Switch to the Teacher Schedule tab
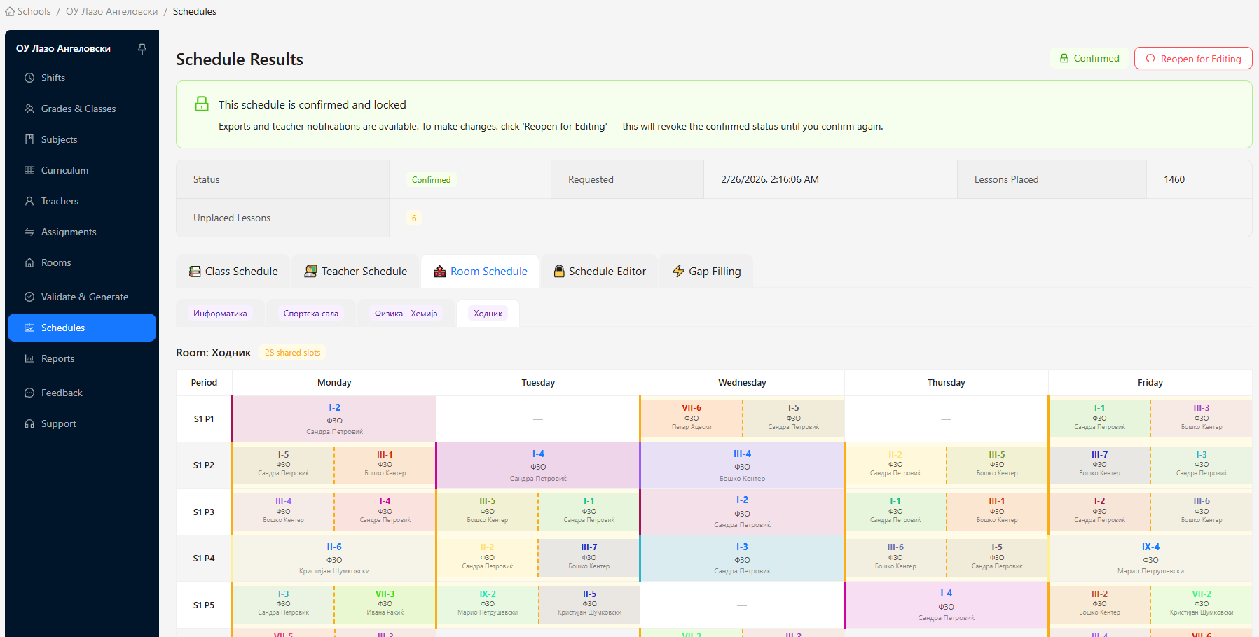 [x=356, y=272]
